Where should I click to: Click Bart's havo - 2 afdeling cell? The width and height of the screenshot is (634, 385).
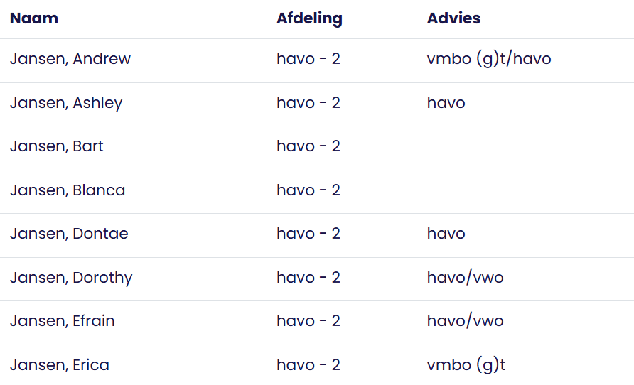(x=308, y=146)
